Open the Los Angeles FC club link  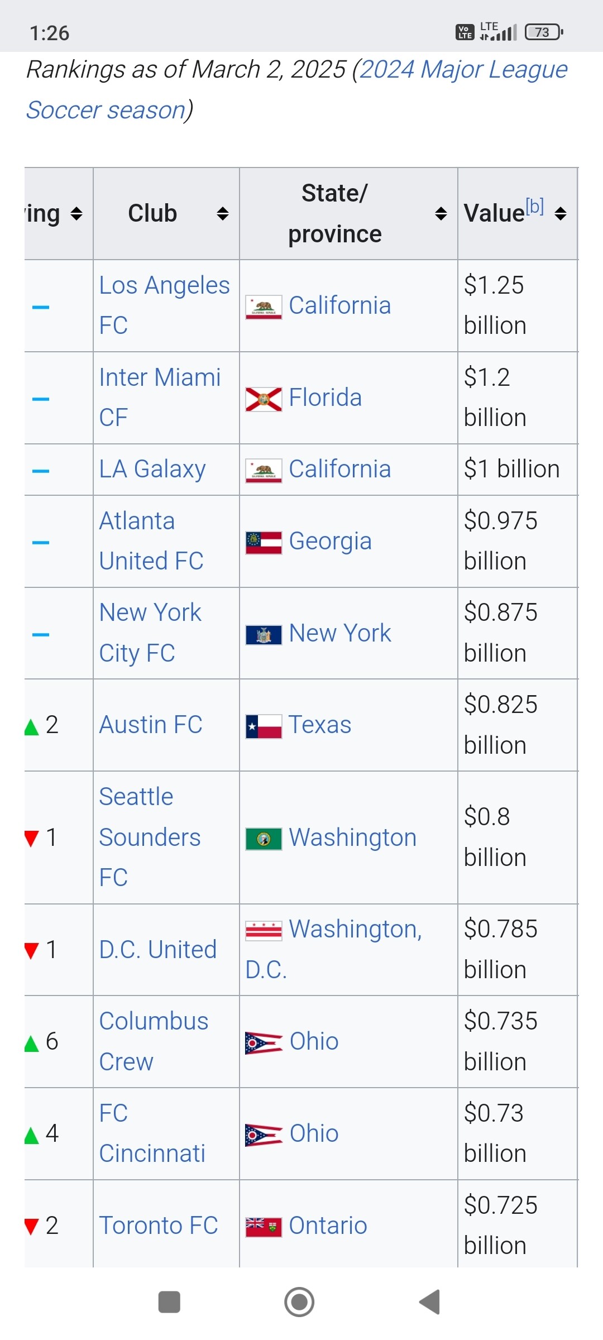click(x=164, y=286)
